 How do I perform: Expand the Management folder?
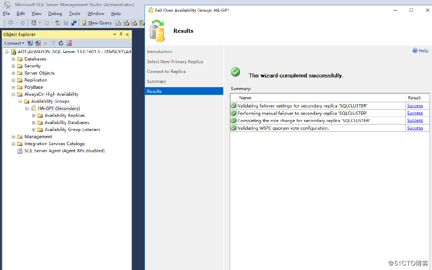coord(13,137)
